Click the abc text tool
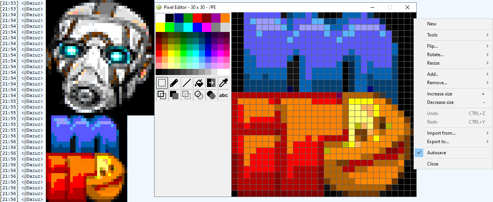493x202 pixels. [x=224, y=95]
